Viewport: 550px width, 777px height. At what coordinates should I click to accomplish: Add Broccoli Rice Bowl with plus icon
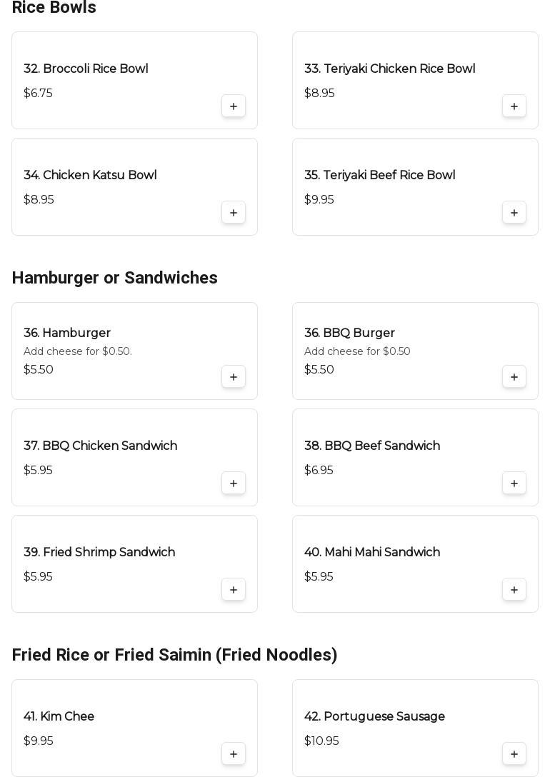pos(234,106)
